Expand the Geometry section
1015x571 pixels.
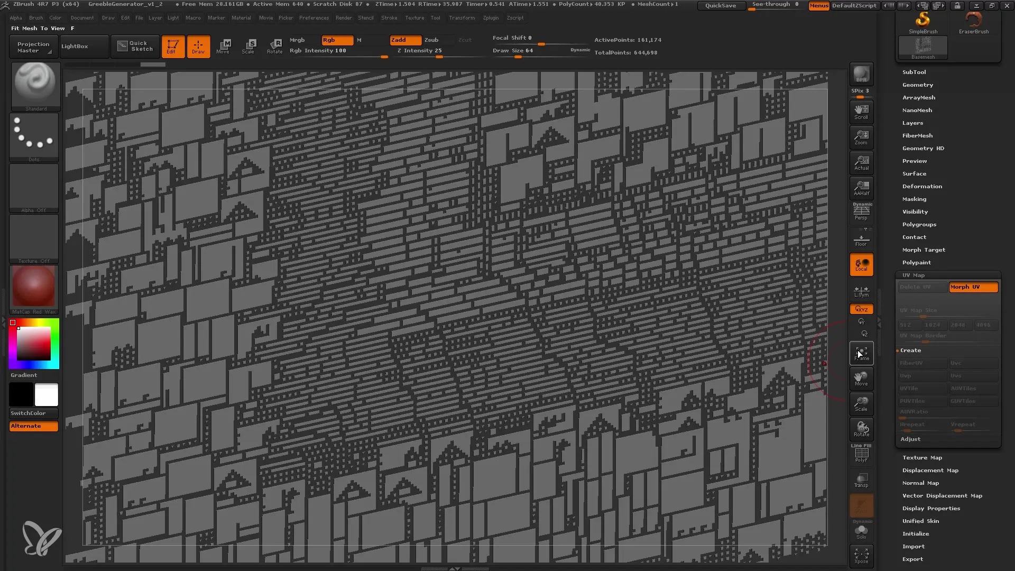click(918, 85)
